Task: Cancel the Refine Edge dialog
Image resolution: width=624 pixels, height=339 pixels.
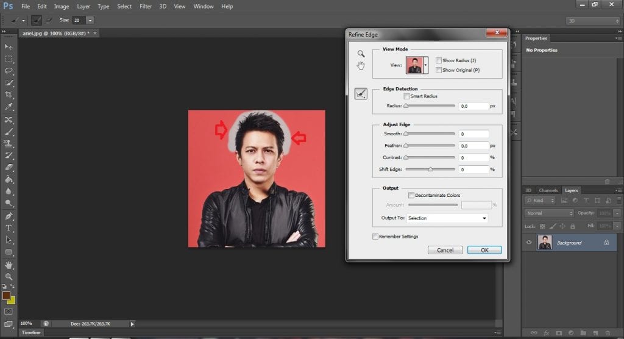Action: [x=445, y=250]
